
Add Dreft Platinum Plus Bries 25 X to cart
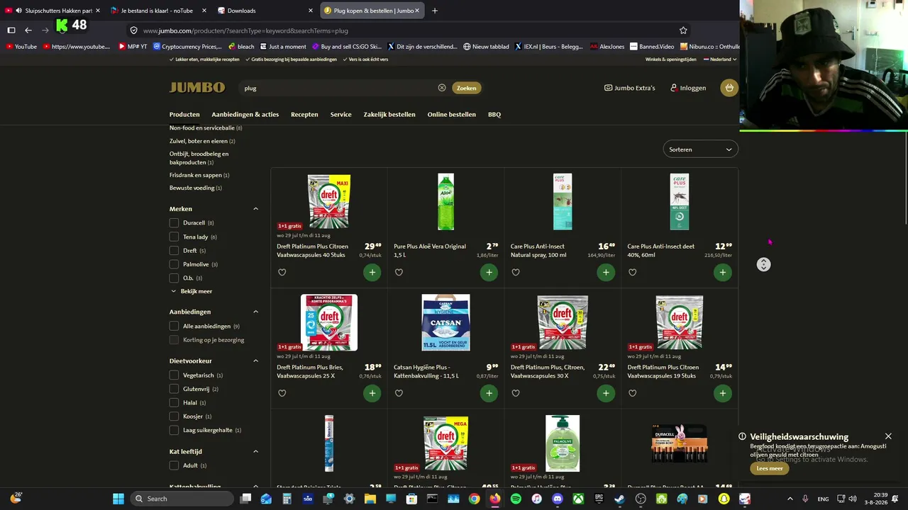pyautogui.click(x=372, y=393)
